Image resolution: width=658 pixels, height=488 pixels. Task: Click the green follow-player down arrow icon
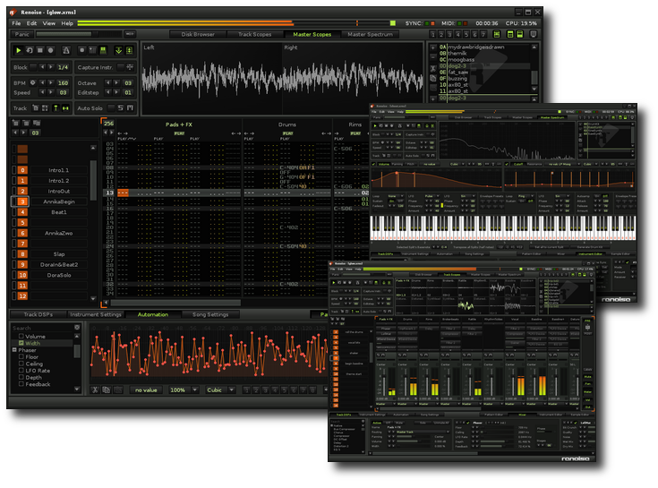119,50
